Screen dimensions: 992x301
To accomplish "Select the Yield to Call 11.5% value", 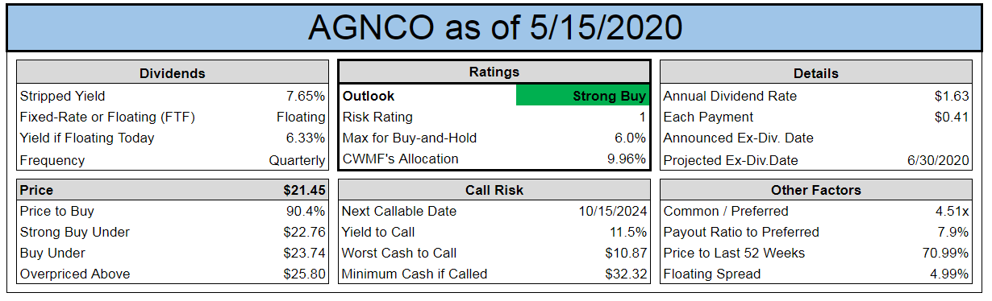I will 628,232.
